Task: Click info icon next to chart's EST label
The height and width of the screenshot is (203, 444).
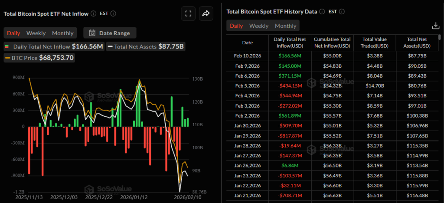Action: click(x=114, y=13)
